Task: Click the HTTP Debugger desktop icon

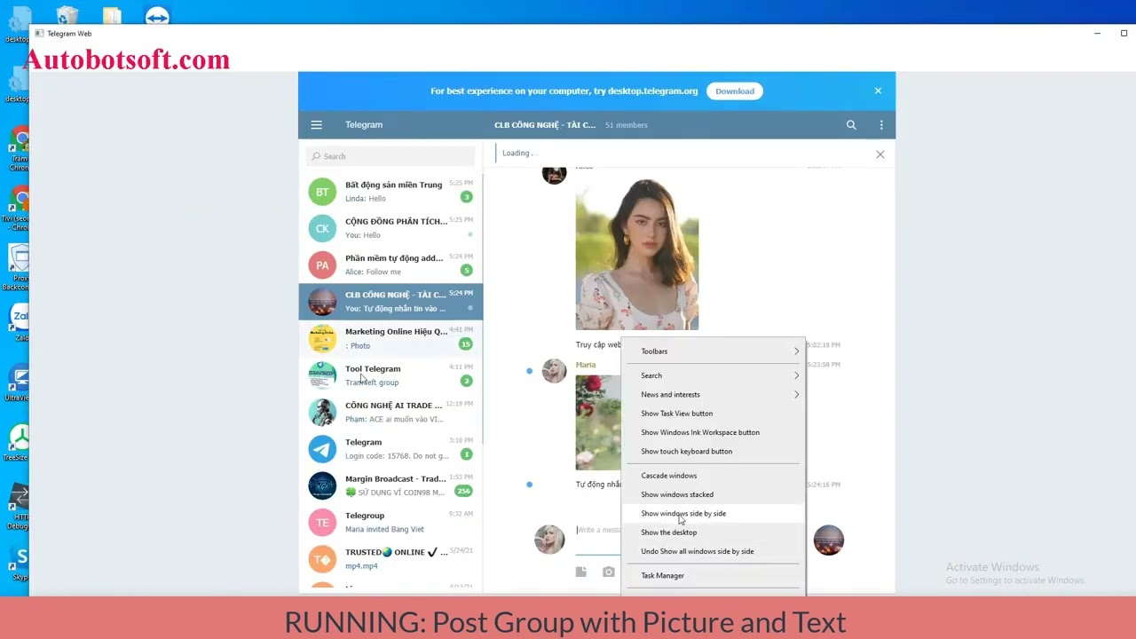Action: [20, 505]
